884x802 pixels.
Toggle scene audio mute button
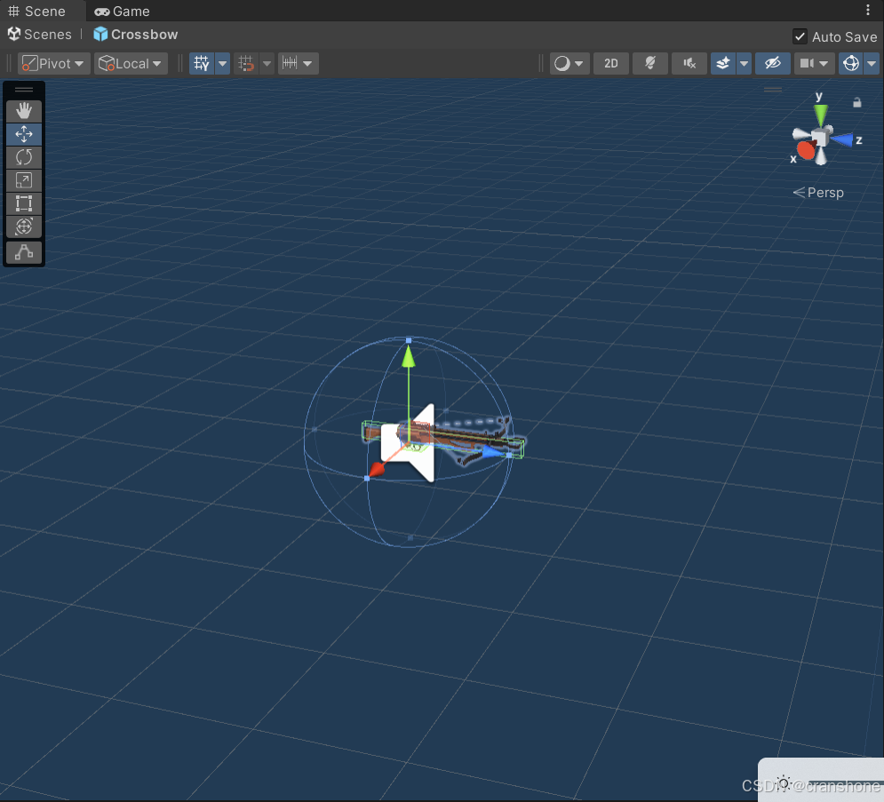click(x=689, y=64)
